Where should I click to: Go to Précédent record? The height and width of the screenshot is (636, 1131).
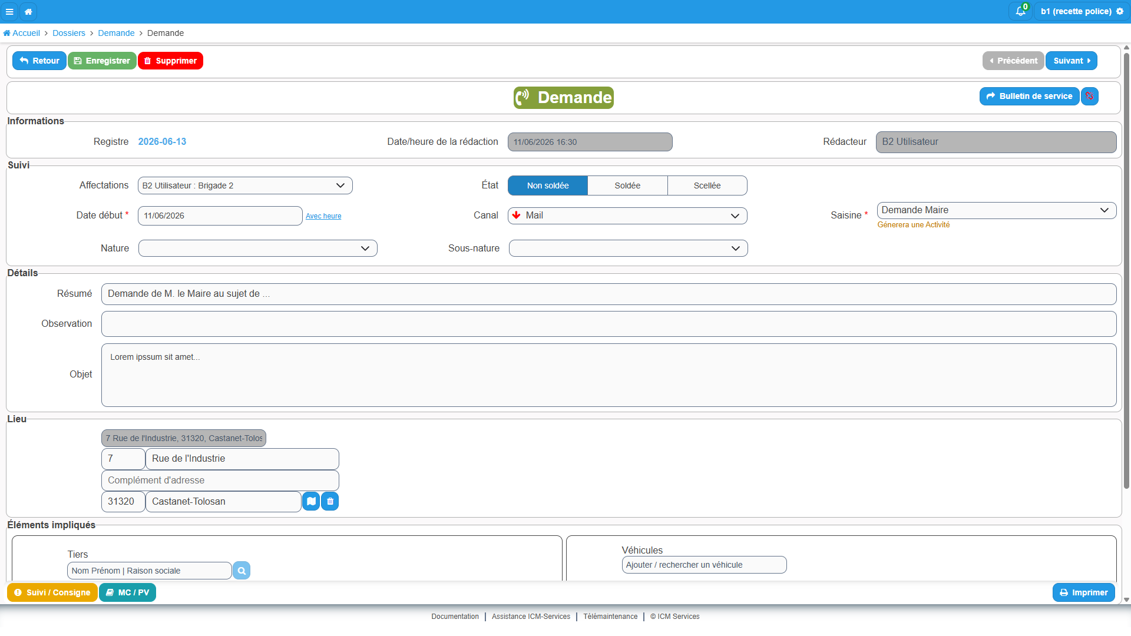point(1013,61)
